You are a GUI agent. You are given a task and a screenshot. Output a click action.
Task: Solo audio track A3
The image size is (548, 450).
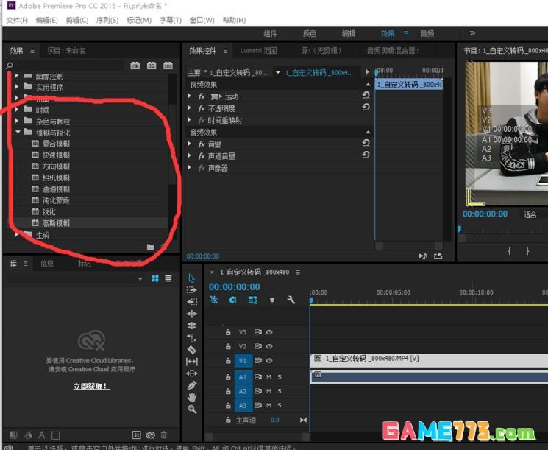(280, 406)
